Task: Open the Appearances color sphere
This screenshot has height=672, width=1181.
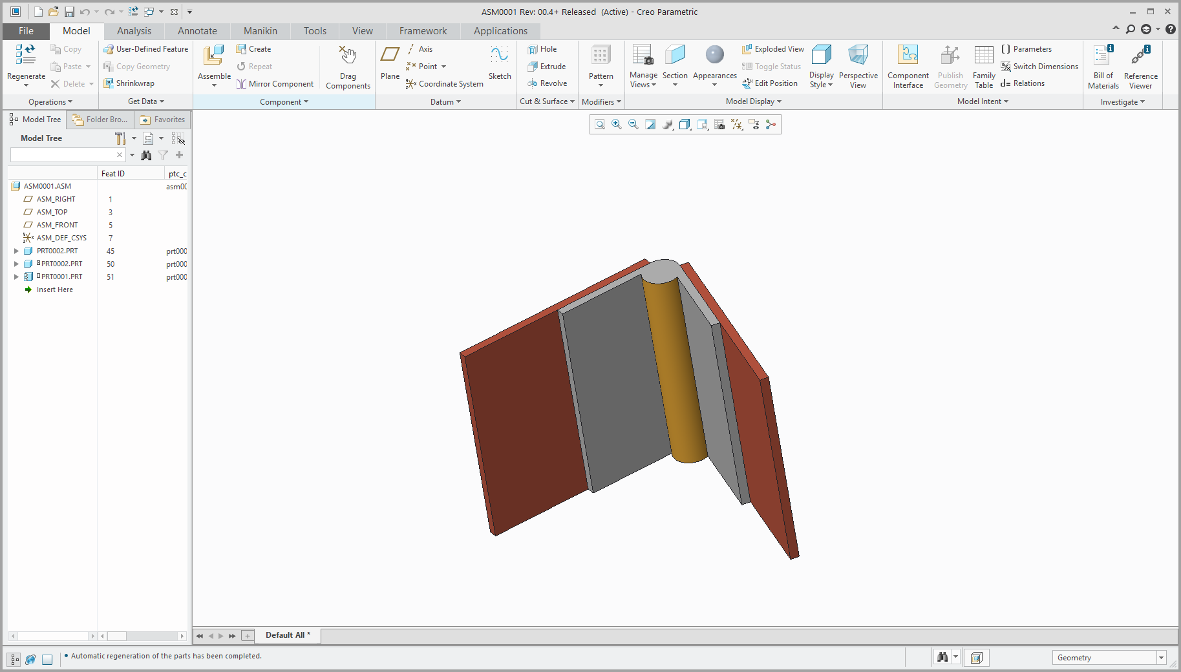Action: click(x=714, y=55)
